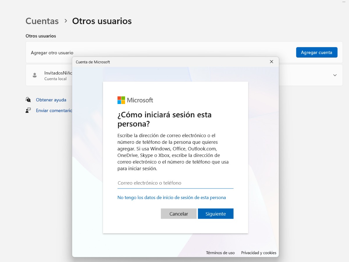Click the InvitadosNiño user avatar icon
The width and height of the screenshot is (349, 262).
[x=35, y=75]
